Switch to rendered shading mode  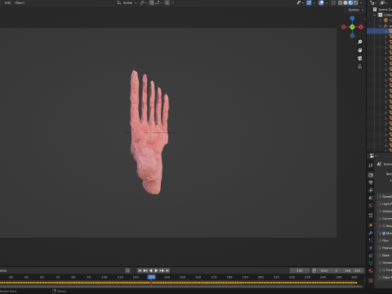(x=356, y=2)
